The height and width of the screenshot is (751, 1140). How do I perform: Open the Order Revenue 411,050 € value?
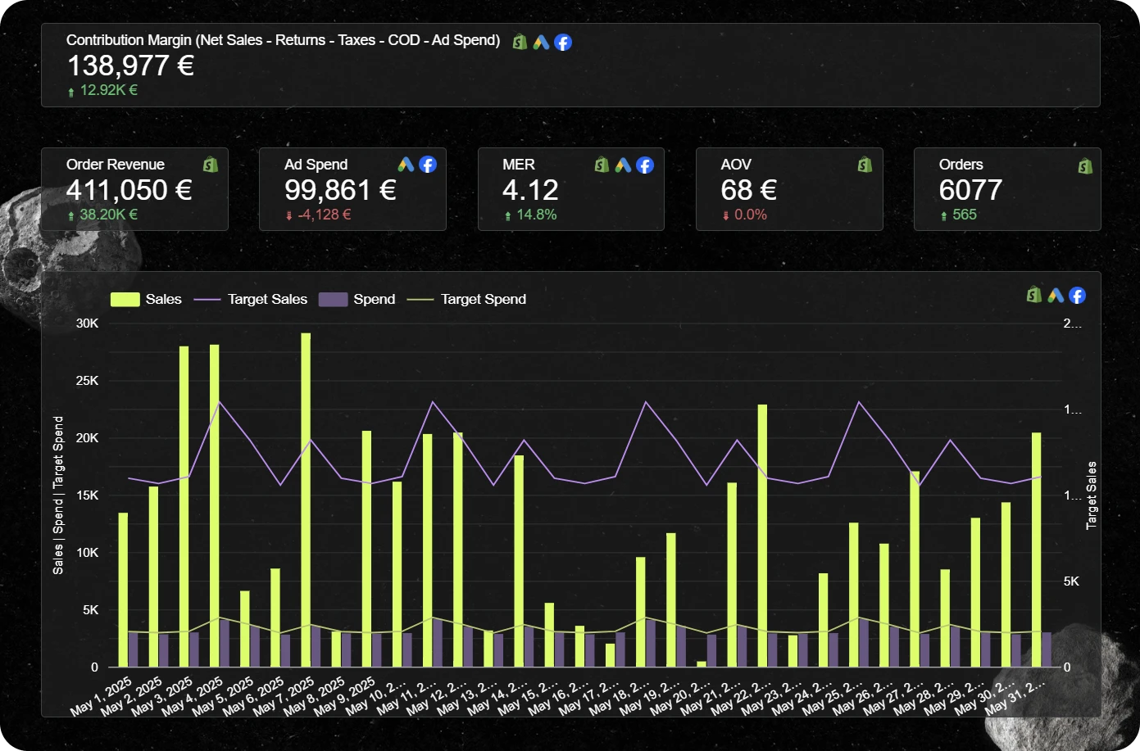click(129, 190)
